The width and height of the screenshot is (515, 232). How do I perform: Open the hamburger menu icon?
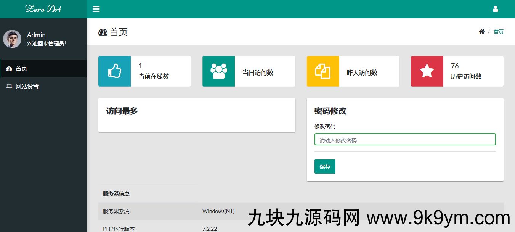click(96, 9)
